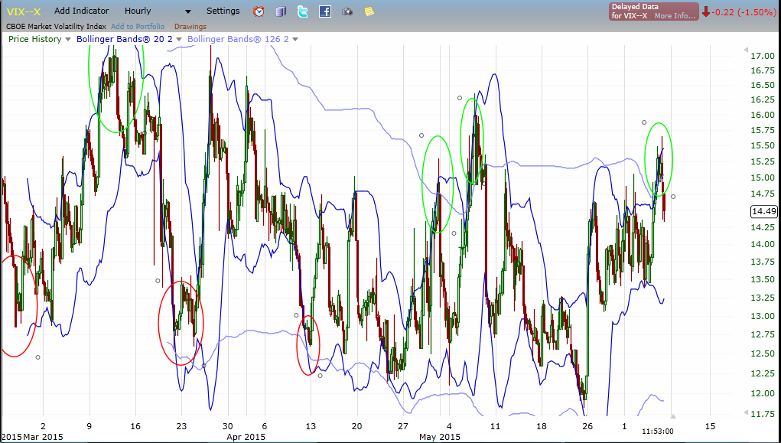Viewport: 781px width, 443px height.
Task: Click the stacked coins data icon
Action: coord(281,11)
